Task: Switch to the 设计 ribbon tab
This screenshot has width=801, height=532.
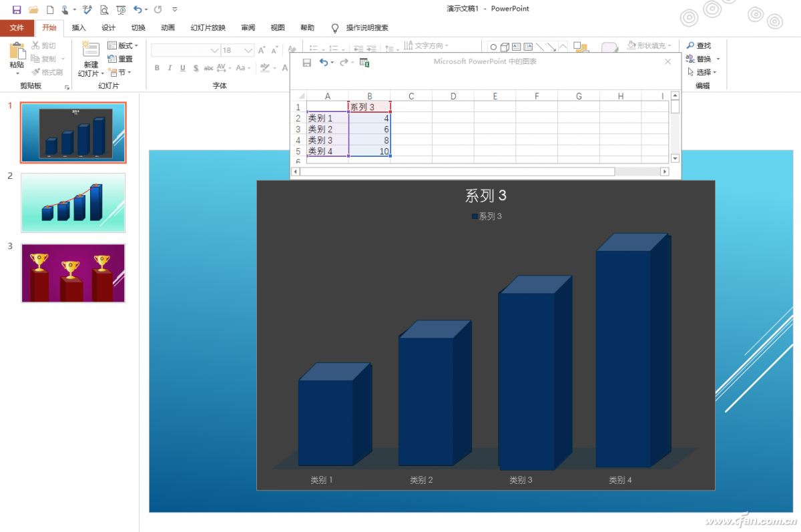Action: click(x=108, y=28)
